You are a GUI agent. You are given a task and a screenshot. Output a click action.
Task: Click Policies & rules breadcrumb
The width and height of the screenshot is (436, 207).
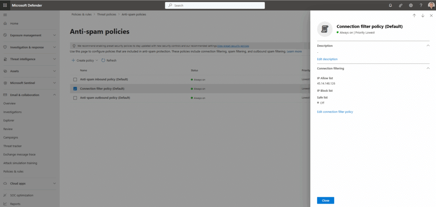click(81, 14)
